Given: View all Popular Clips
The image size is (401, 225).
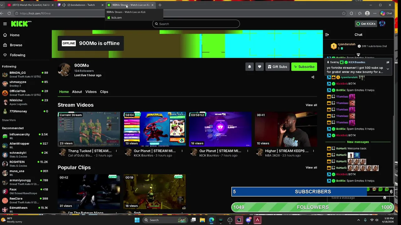Looking at the screenshot, I should [x=311, y=167].
